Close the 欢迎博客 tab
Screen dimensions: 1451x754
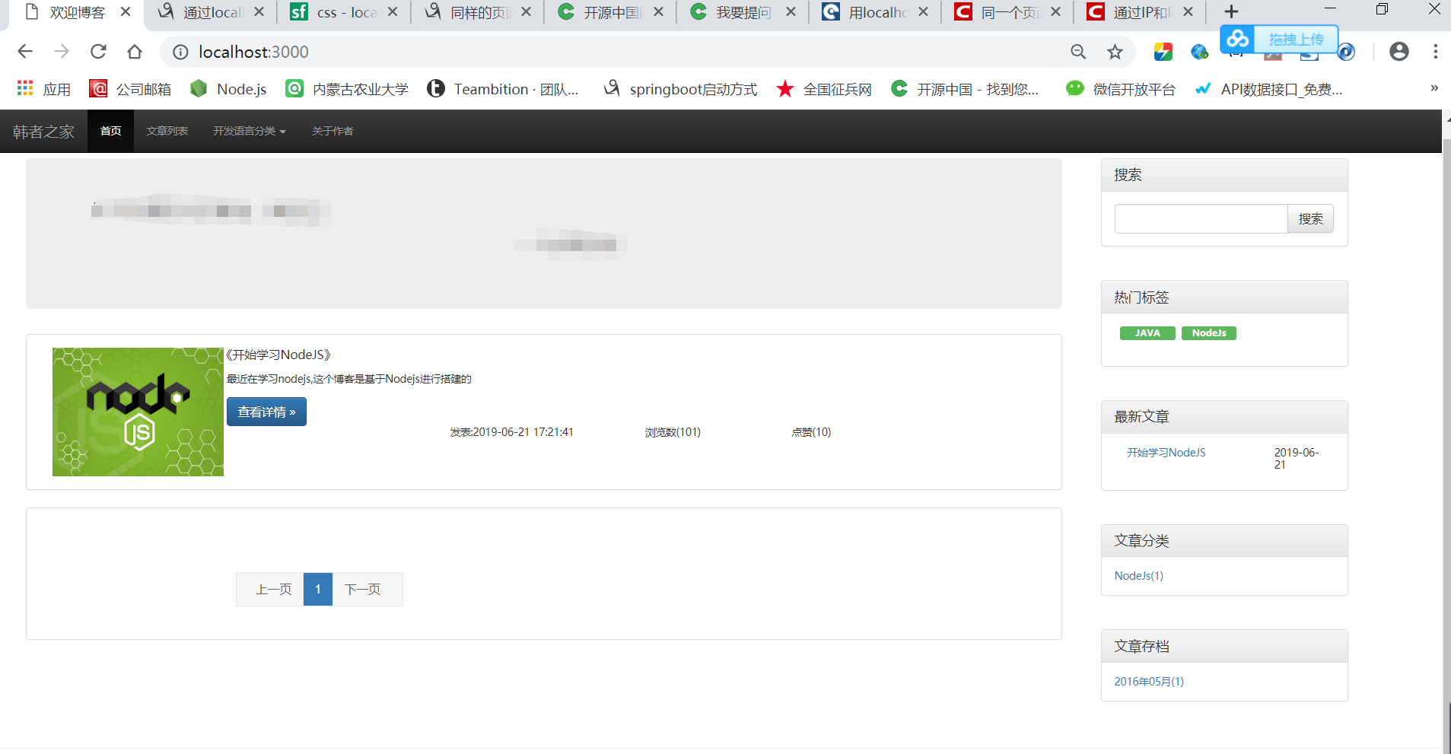click(126, 12)
